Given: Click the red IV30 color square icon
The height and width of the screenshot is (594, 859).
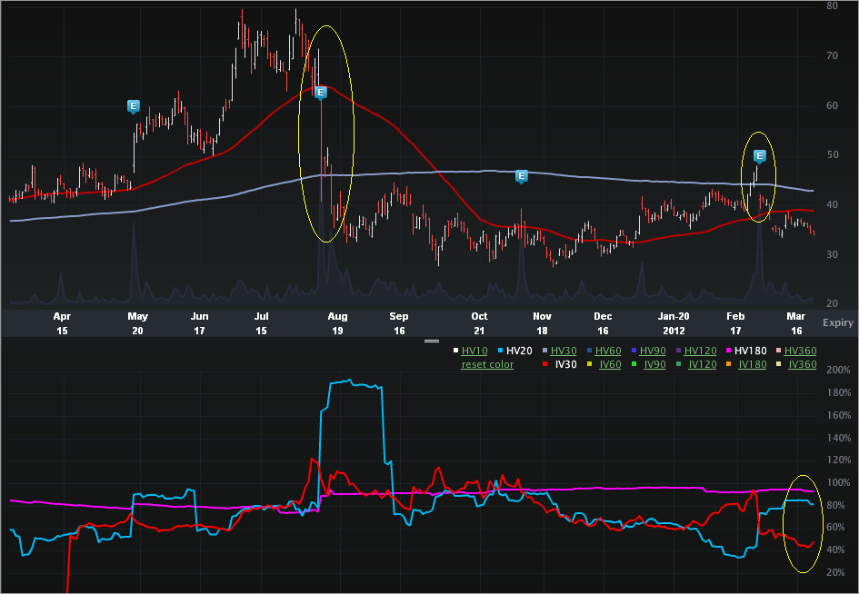Looking at the screenshot, I should pos(545,362).
